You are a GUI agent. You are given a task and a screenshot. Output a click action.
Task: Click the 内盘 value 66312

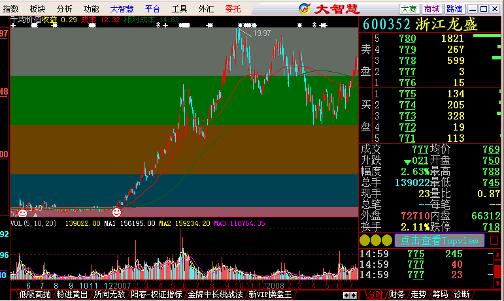(x=486, y=215)
